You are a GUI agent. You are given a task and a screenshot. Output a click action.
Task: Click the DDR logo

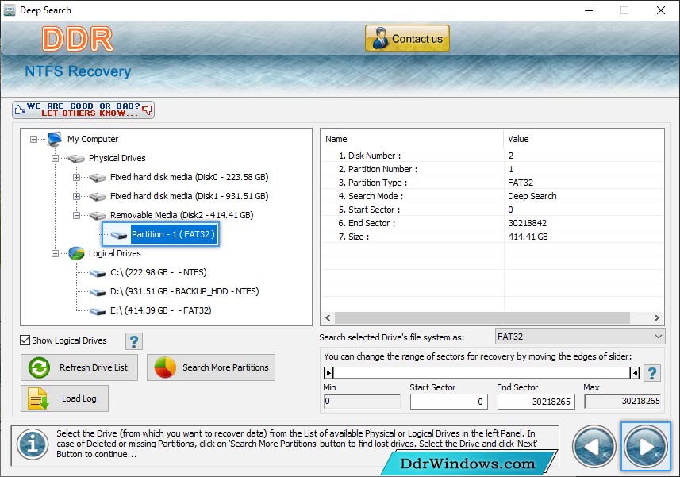pos(77,39)
